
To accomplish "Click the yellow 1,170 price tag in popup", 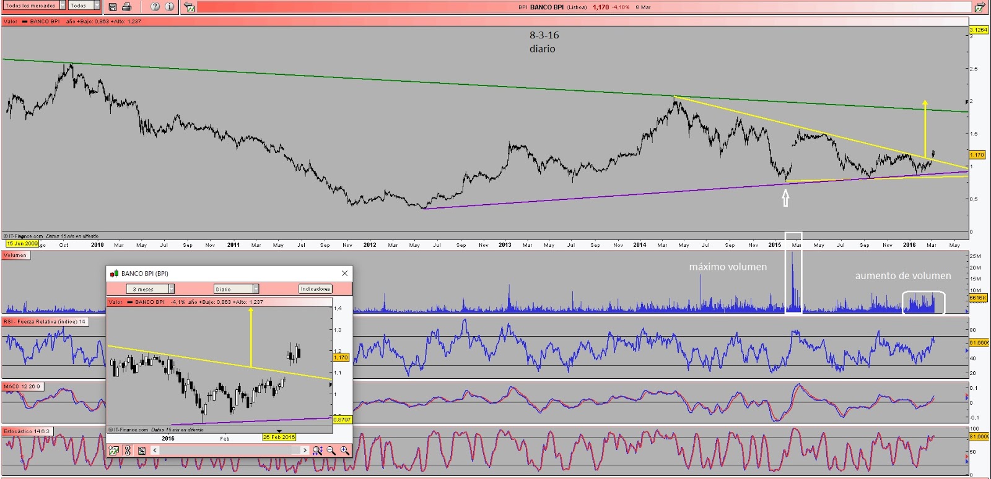I will [341, 358].
